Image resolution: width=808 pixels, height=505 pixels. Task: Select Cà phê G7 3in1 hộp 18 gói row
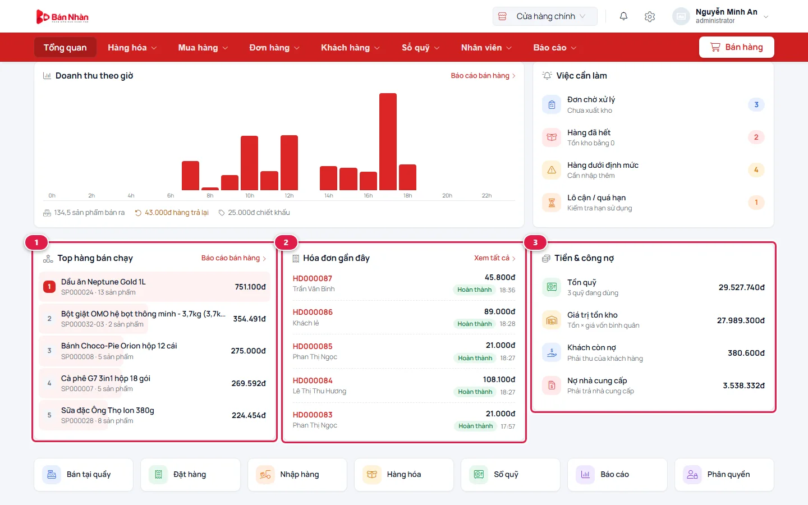(x=155, y=383)
